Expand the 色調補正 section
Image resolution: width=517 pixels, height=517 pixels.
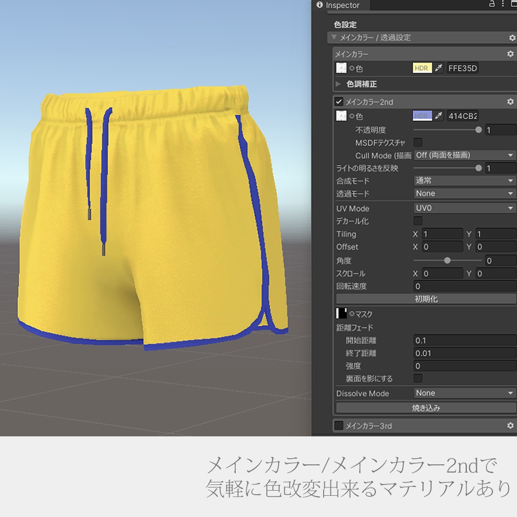[x=338, y=84]
